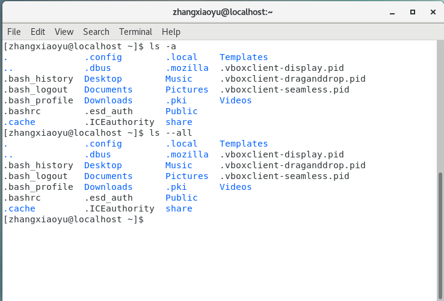Click .vboxclient-draganddrop.pid in the ls --all output
Viewport: 444px width, 301px height.
pyautogui.click(x=292, y=166)
